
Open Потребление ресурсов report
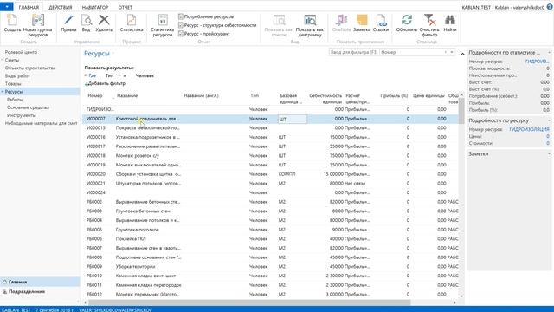pos(206,16)
